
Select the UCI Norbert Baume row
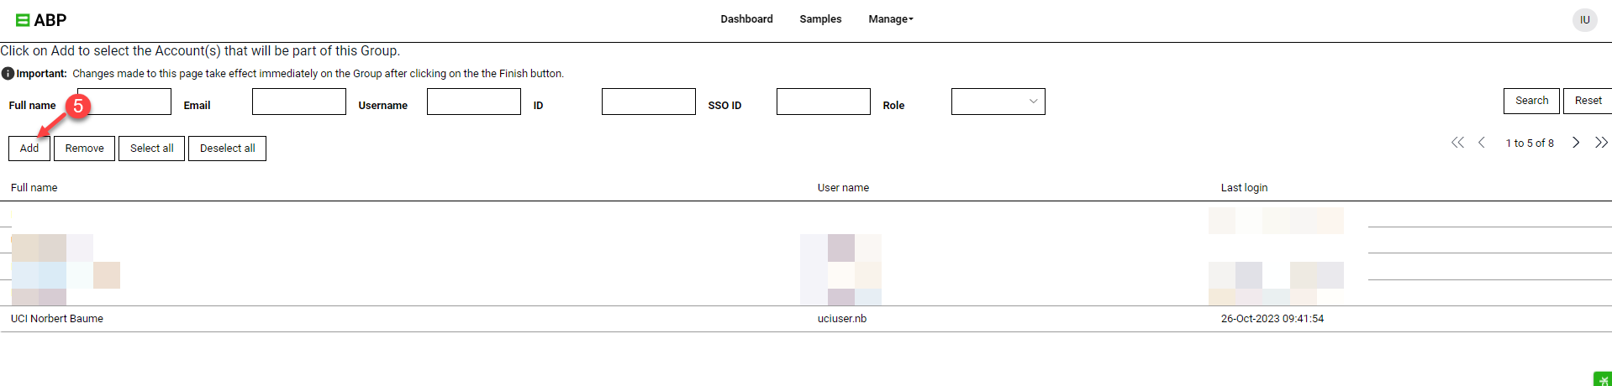[x=806, y=319]
